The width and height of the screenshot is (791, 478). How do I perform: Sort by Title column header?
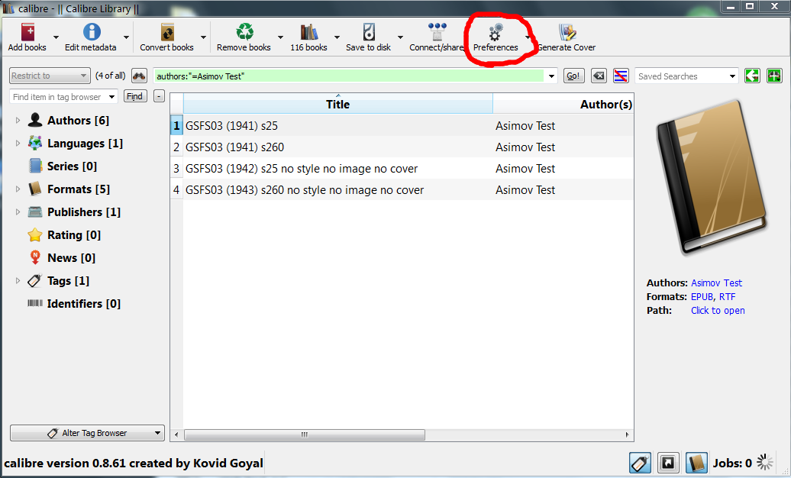coord(338,104)
